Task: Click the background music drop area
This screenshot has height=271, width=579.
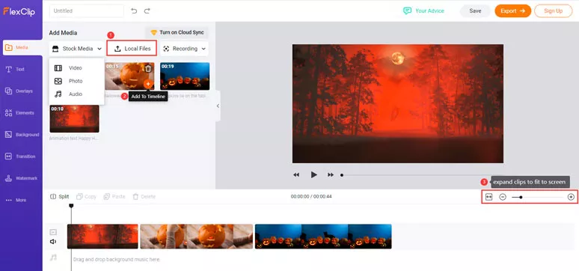Action: click(117, 260)
